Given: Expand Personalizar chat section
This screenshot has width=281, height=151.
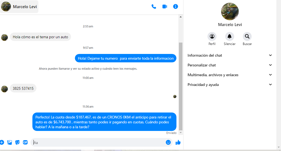Looking at the screenshot, I should point(230,65).
